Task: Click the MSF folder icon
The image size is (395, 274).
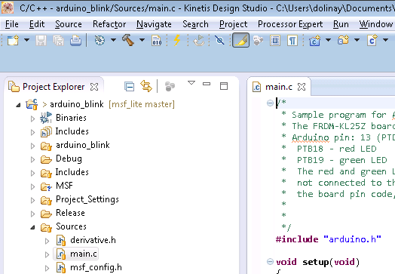Action: click(x=46, y=186)
